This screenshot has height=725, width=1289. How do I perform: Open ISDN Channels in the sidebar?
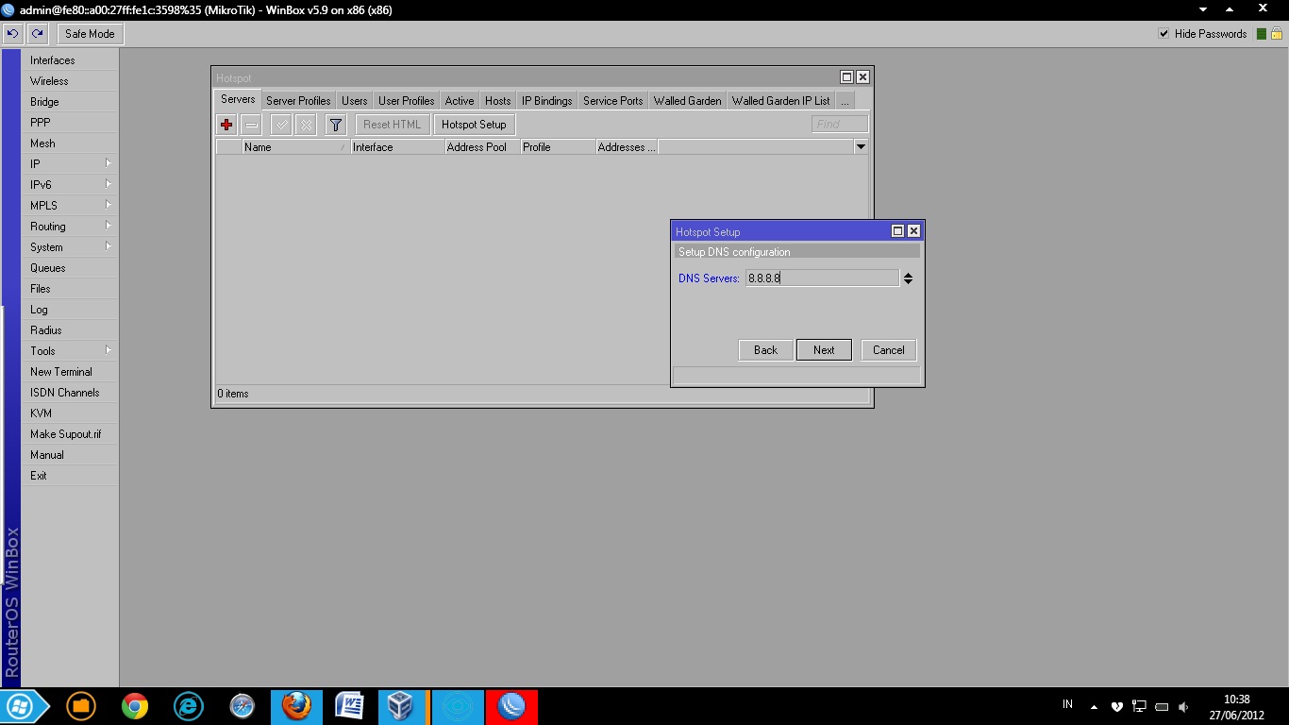point(71,393)
